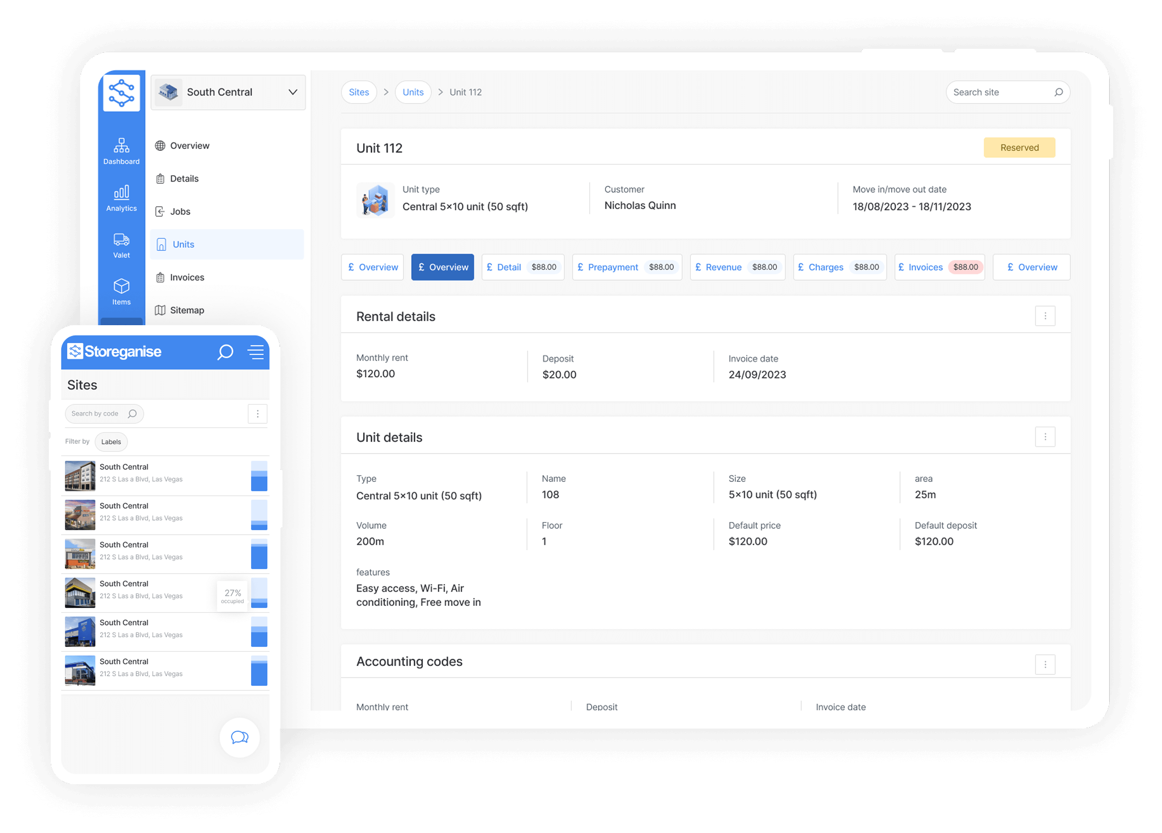Open the mobile hamburger menu icon
1162x833 pixels.
tap(256, 352)
